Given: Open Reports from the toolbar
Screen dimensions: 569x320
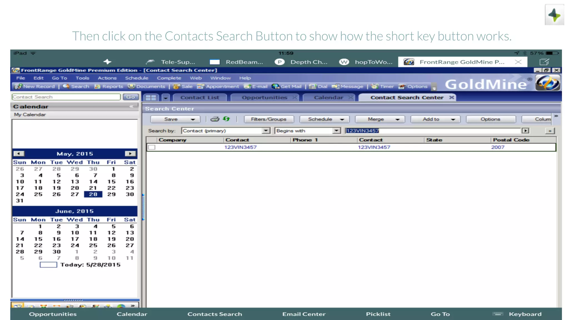Looking at the screenshot, I should point(109,86).
